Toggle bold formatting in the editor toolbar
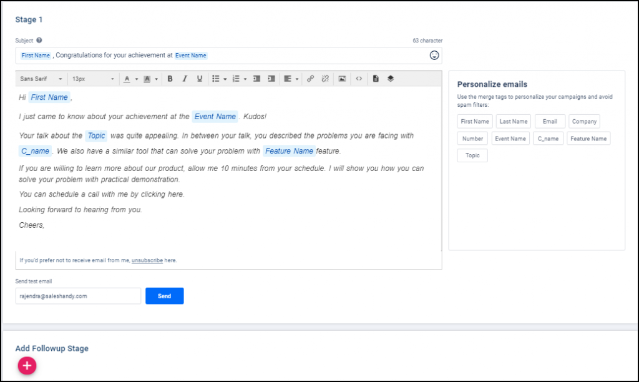Image resolution: width=639 pixels, height=382 pixels. pyautogui.click(x=170, y=79)
